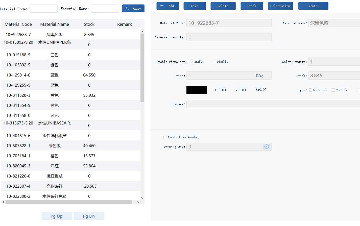Select row 10-703184-1
360x226 pixels.
pos(71,156)
